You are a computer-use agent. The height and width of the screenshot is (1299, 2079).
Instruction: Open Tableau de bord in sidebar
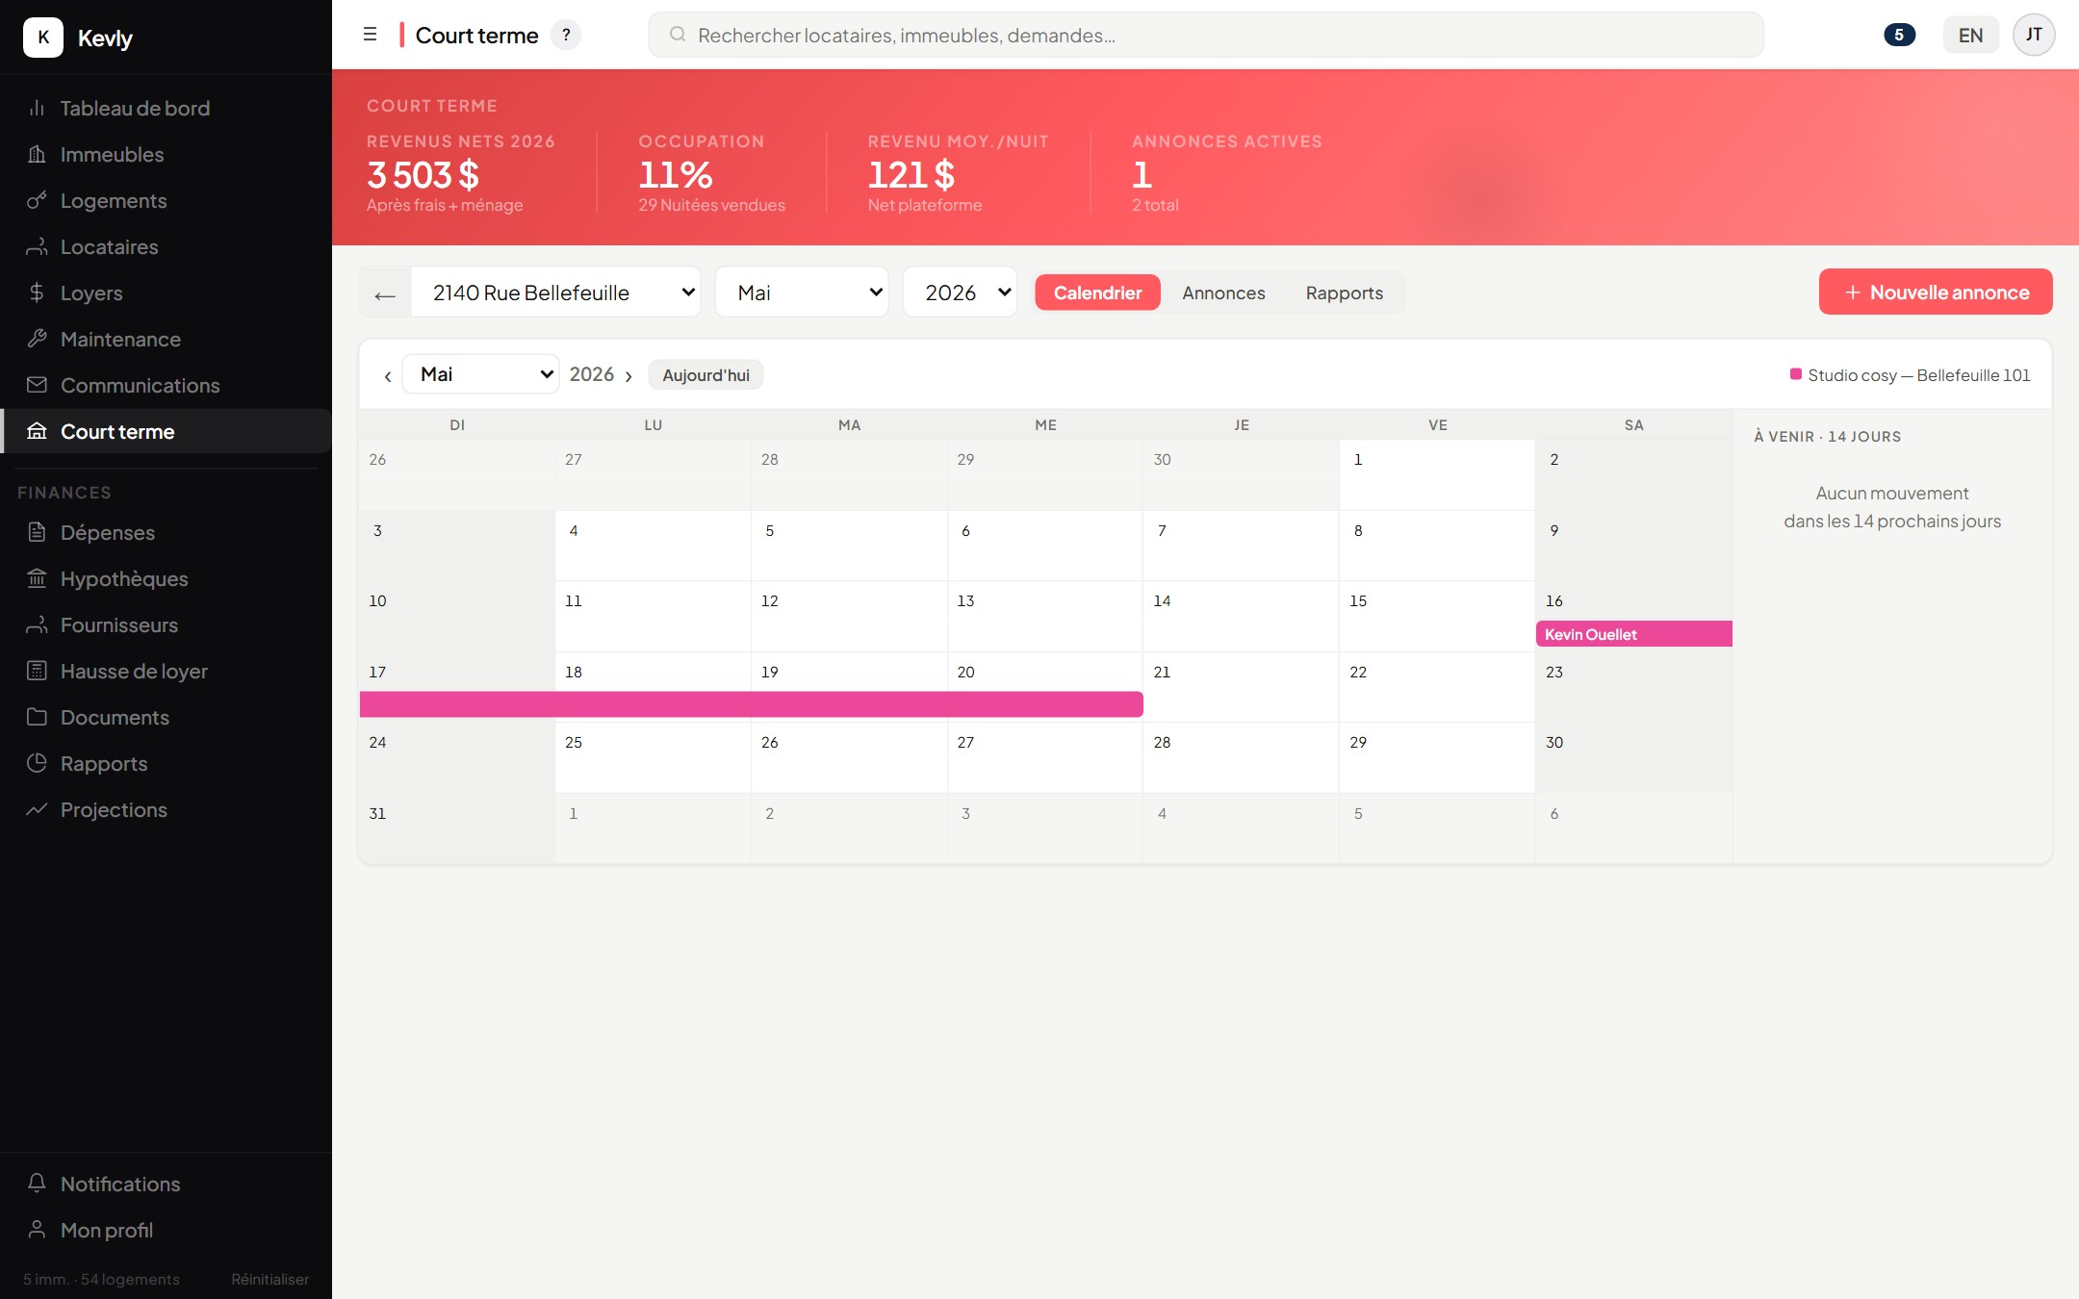click(166, 108)
